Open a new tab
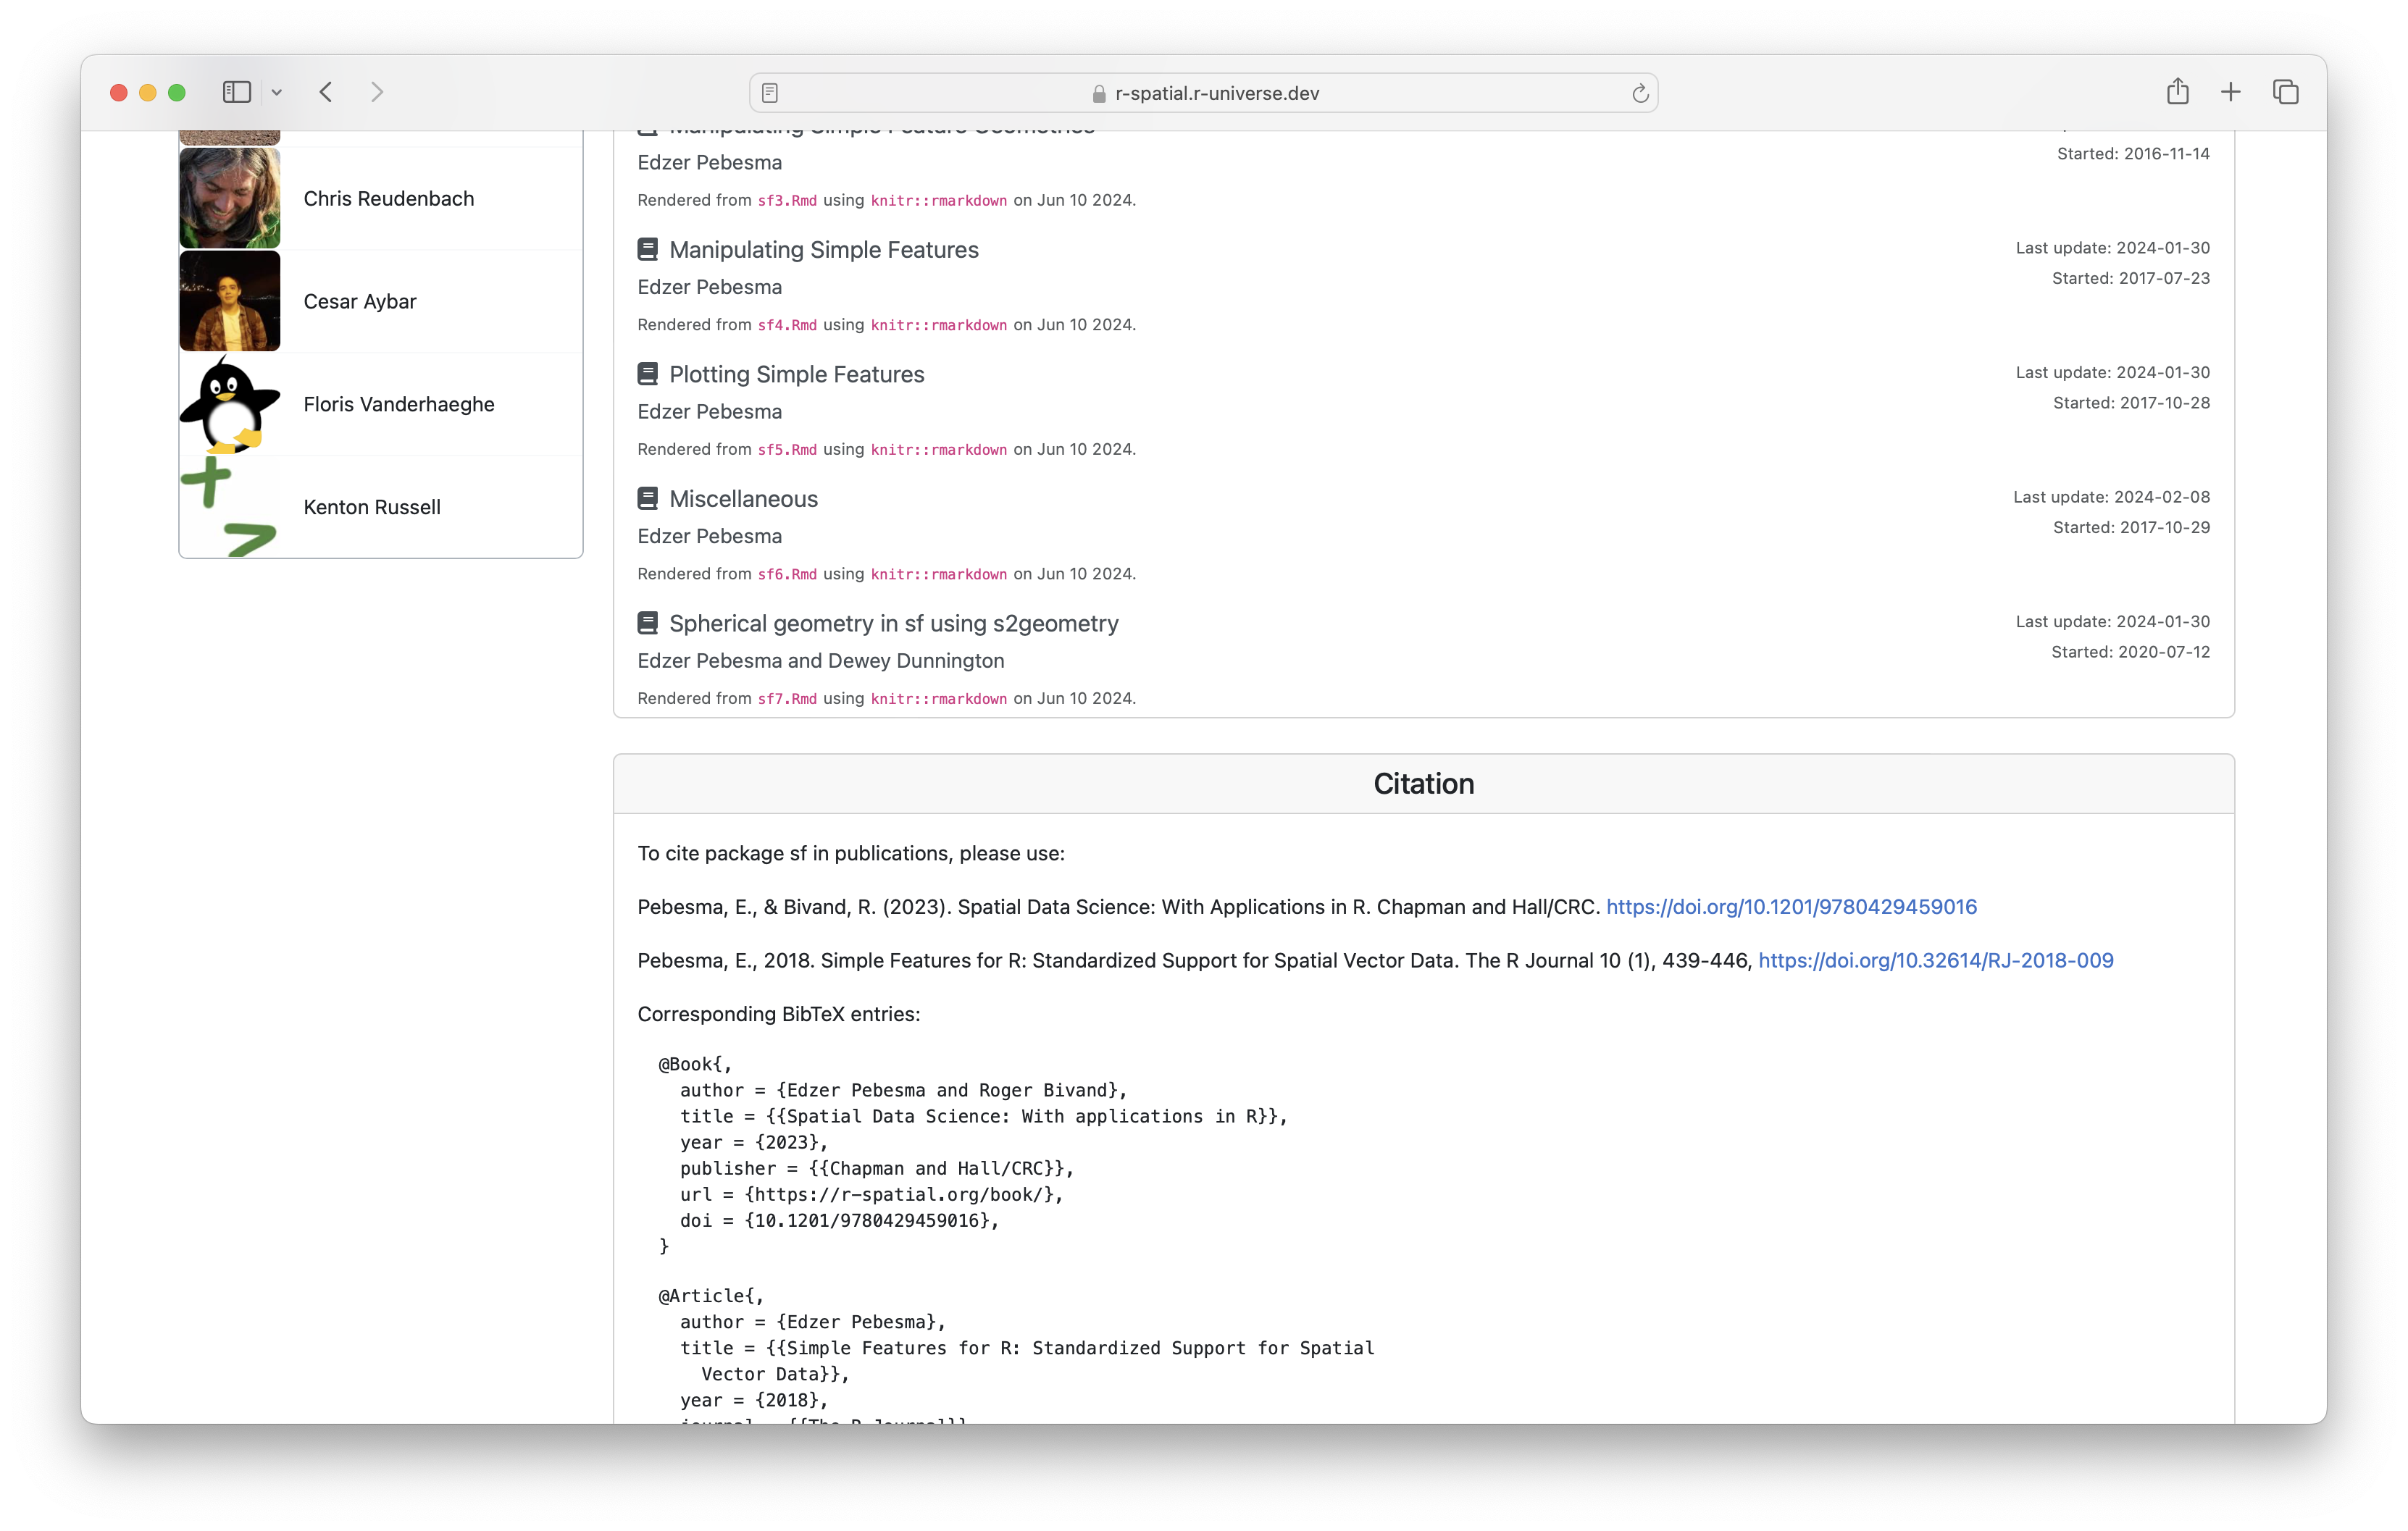Viewport: 2408px width, 1531px height. click(x=2230, y=91)
